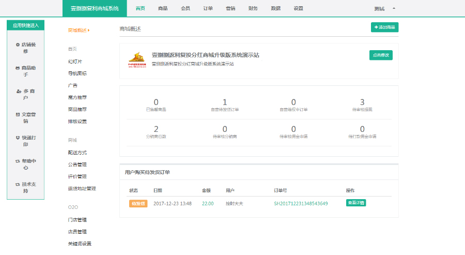Click the 帮助中心 icon

pos(18,161)
